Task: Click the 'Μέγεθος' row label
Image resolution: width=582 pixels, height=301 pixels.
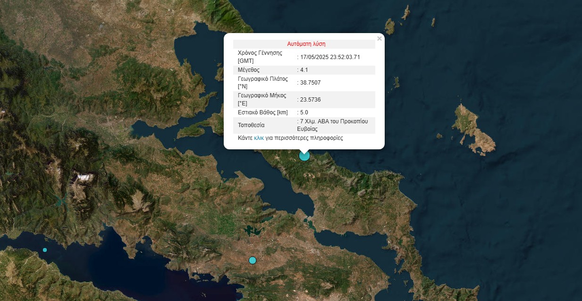Action: 249,70
